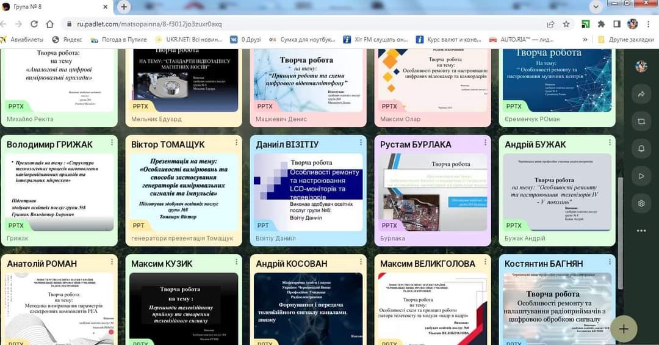Open Віктор ТОМАЩУК presentation thumbnail

tap(184, 192)
